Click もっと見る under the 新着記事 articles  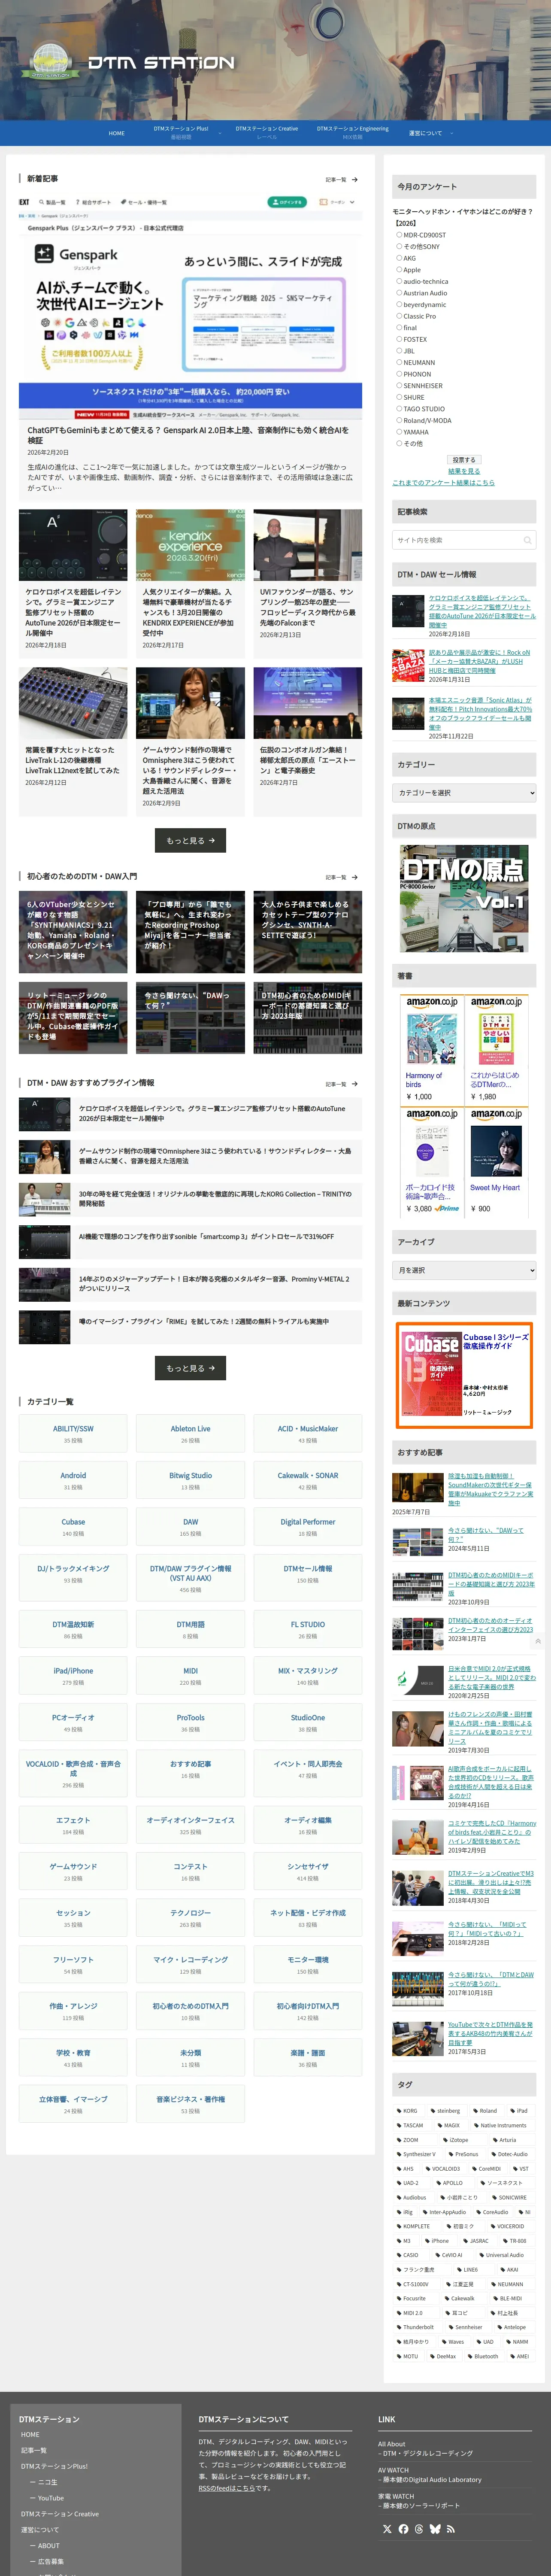190,841
